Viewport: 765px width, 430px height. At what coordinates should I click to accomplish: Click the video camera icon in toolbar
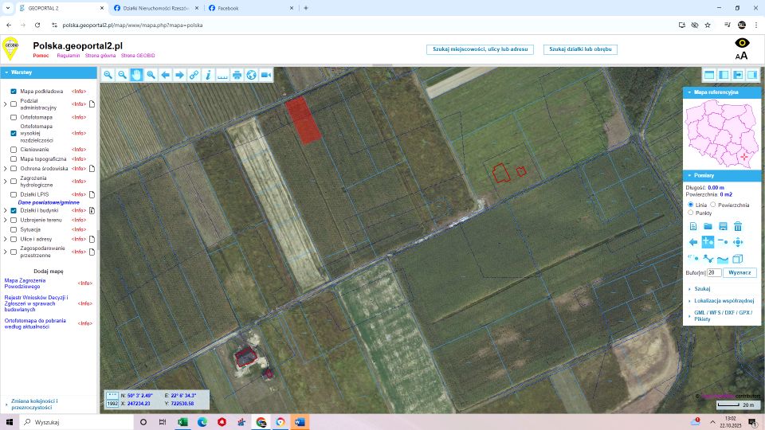[x=266, y=75]
